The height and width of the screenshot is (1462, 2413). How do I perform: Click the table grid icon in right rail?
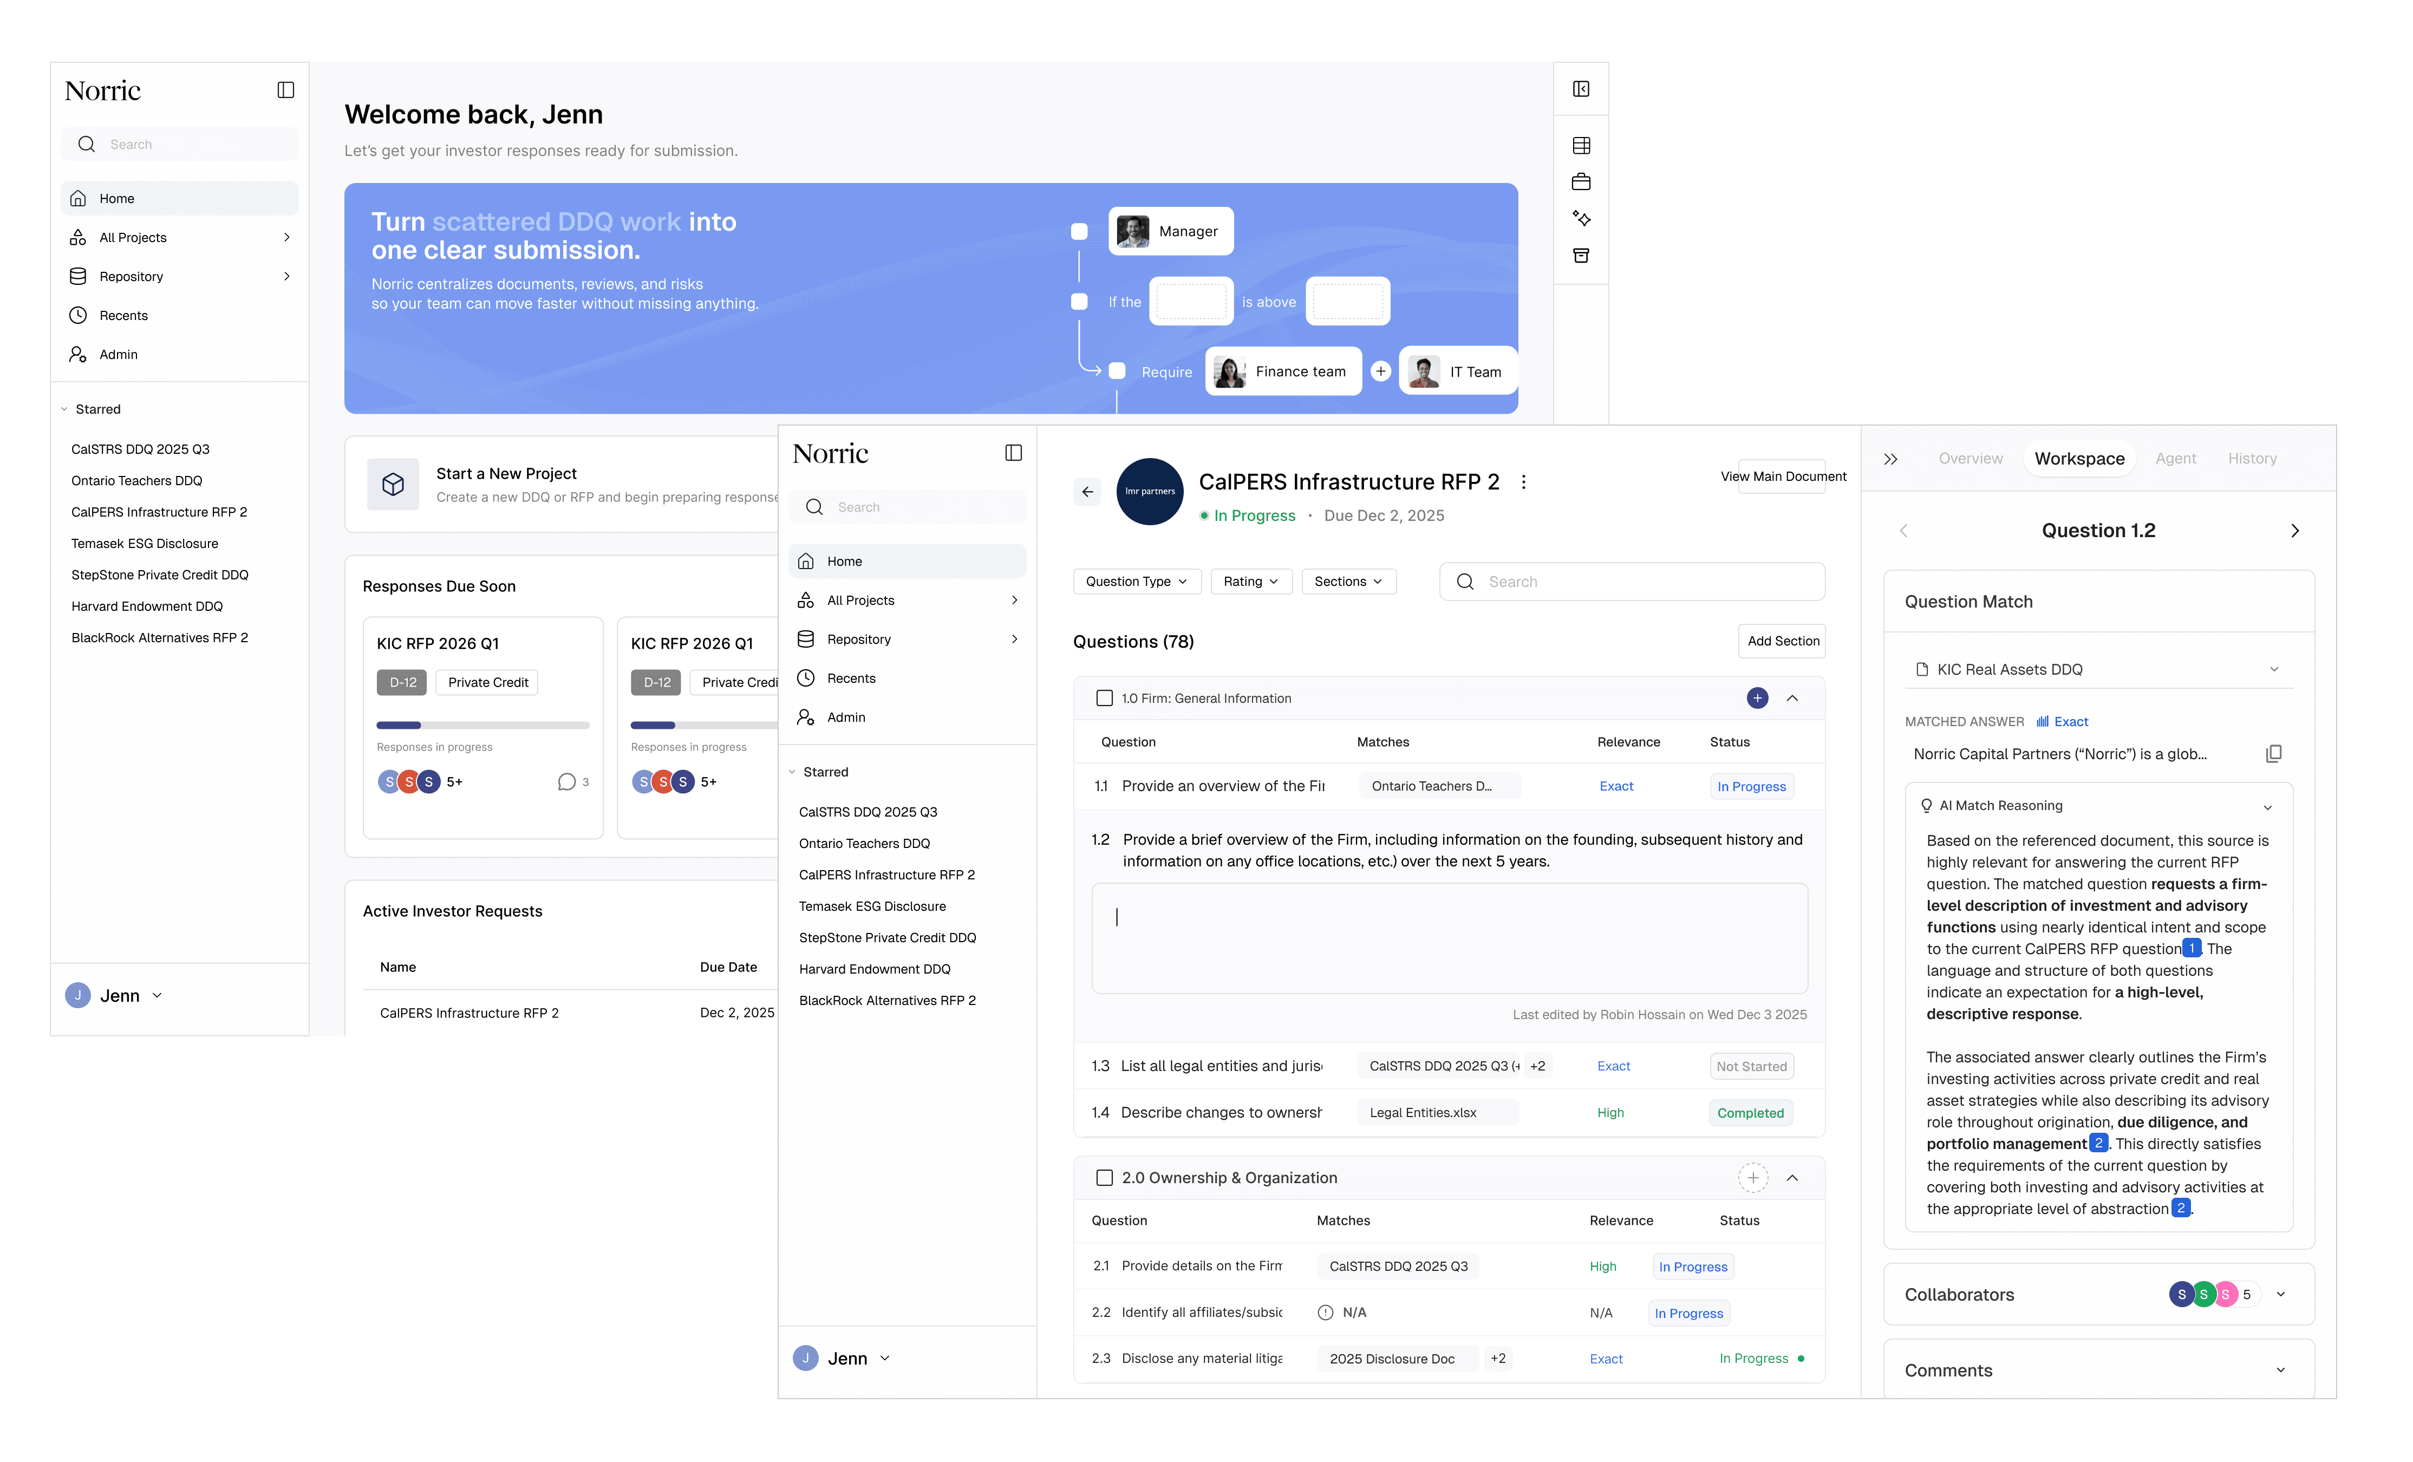[x=1581, y=146]
